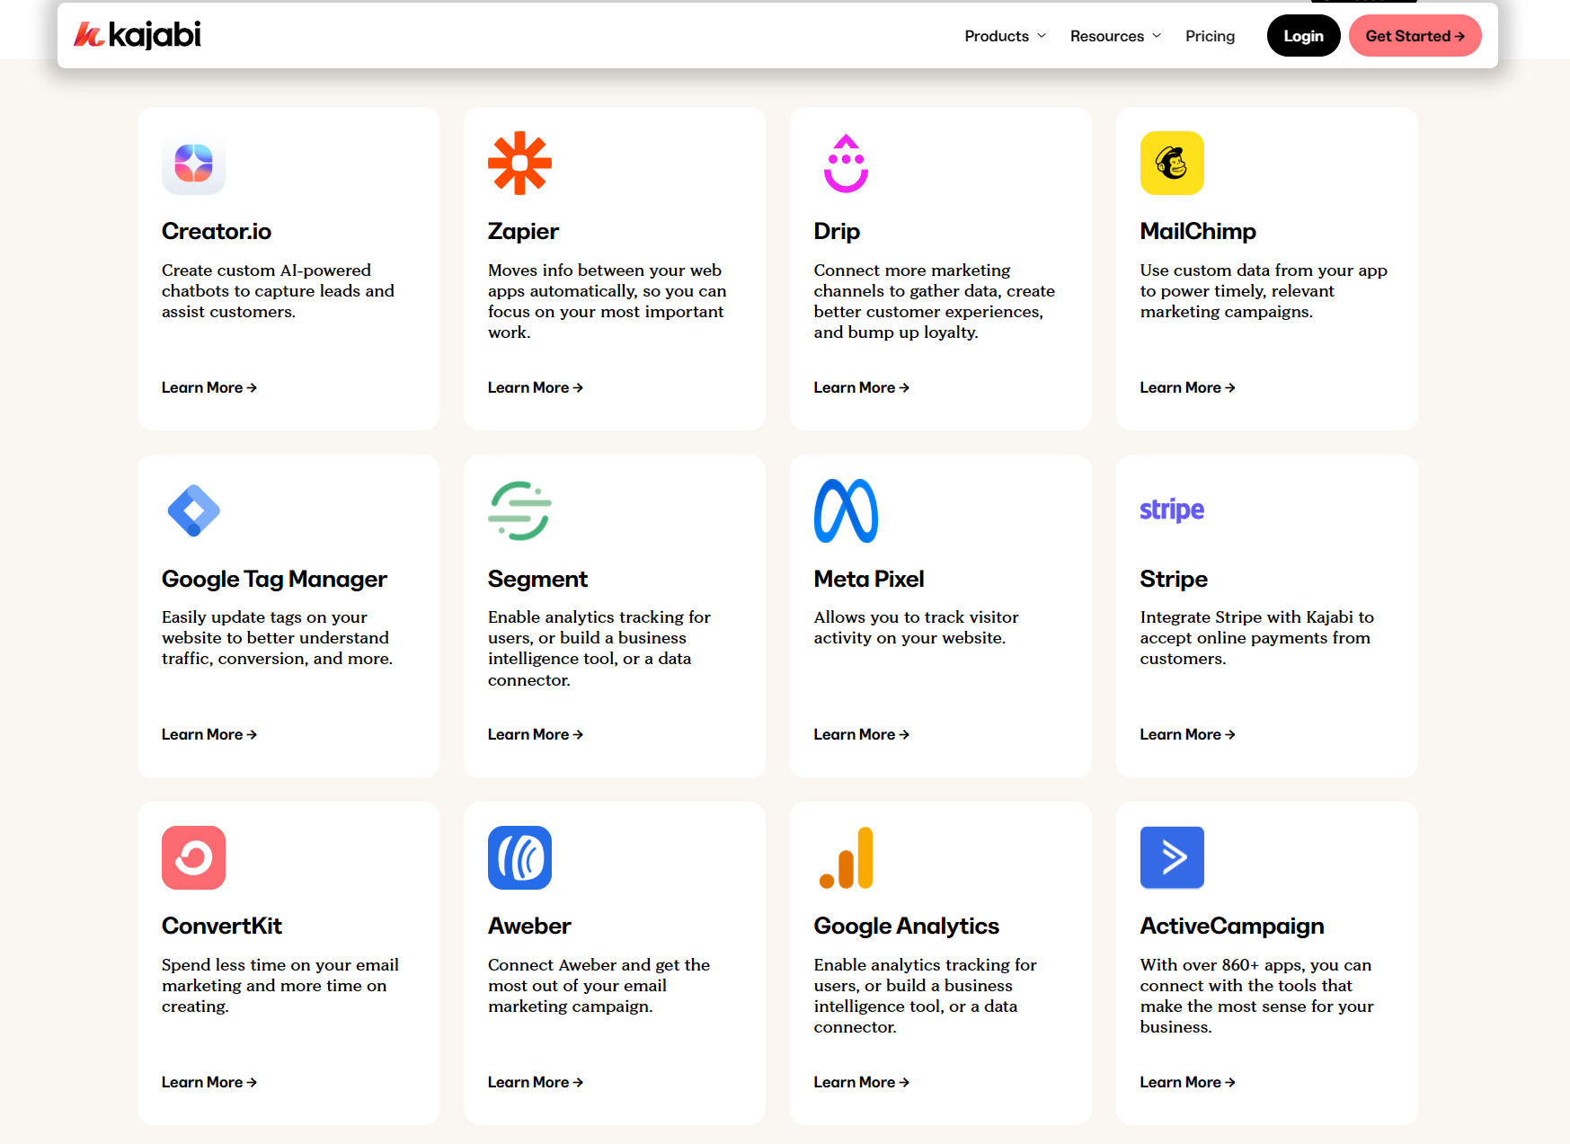Visit Learn More for ConvertKit
The height and width of the screenshot is (1144, 1570).
pyautogui.click(x=209, y=1082)
